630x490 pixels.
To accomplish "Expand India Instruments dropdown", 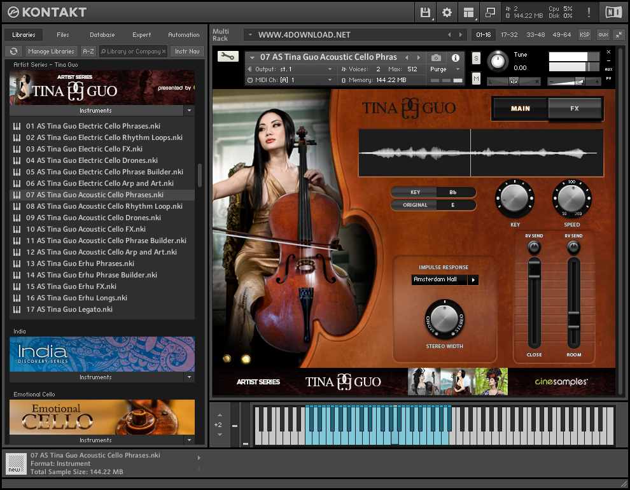I will tap(189, 377).
